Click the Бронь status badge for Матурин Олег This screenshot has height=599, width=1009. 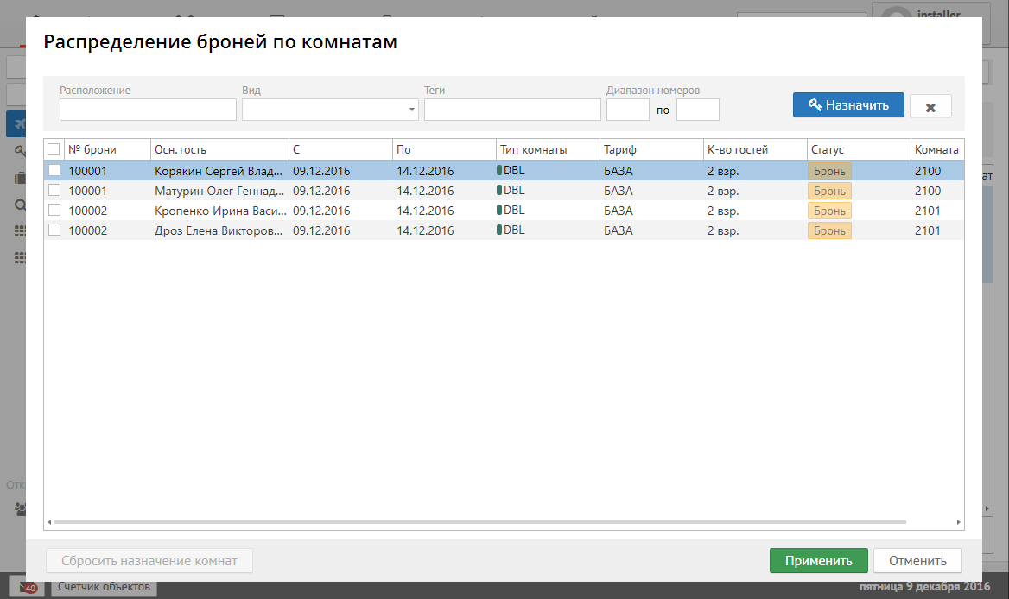click(x=829, y=191)
